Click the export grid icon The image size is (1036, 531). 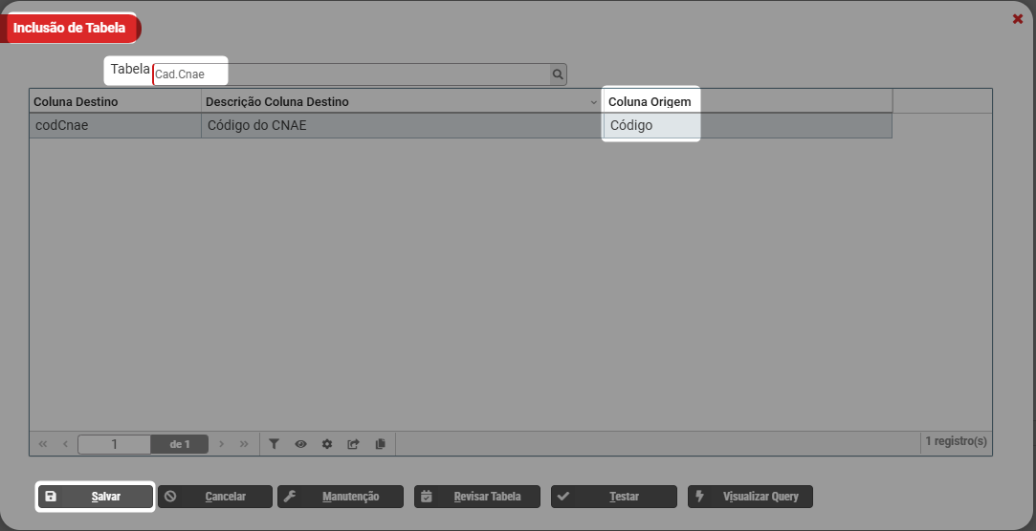coord(354,444)
